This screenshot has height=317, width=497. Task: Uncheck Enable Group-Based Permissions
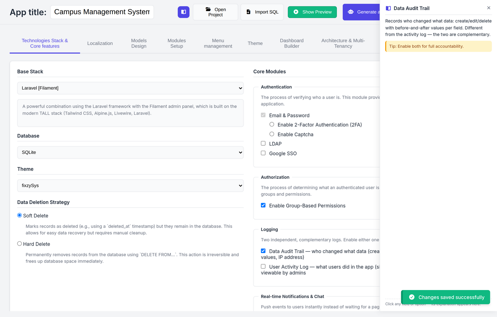click(263, 205)
